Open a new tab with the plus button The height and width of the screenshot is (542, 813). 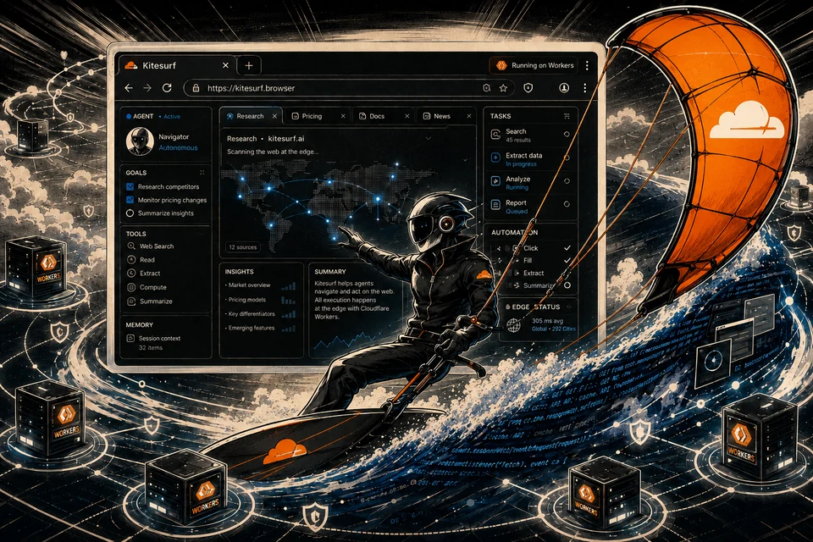click(x=249, y=65)
